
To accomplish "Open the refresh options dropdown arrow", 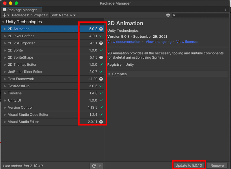I will (100, 166).
